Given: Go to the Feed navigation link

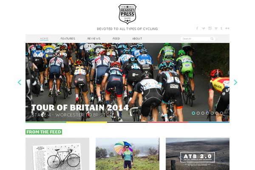Looking at the screenshot, I should [x=116, y=39].
